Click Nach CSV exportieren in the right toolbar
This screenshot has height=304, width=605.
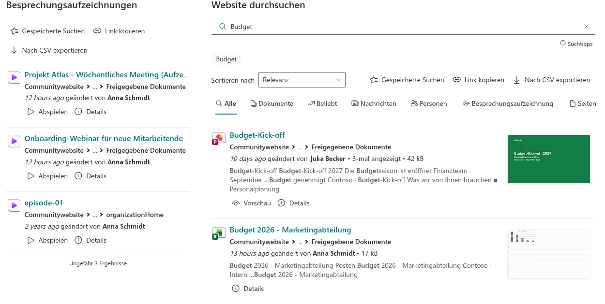(552, 80)
